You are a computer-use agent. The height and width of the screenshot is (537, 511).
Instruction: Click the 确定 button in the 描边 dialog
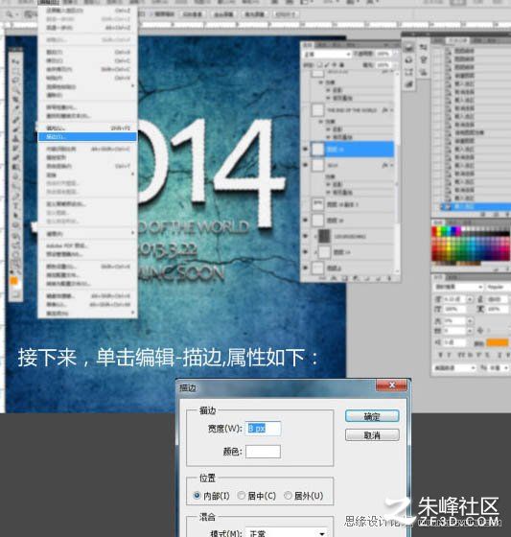(x=372, y=416)
